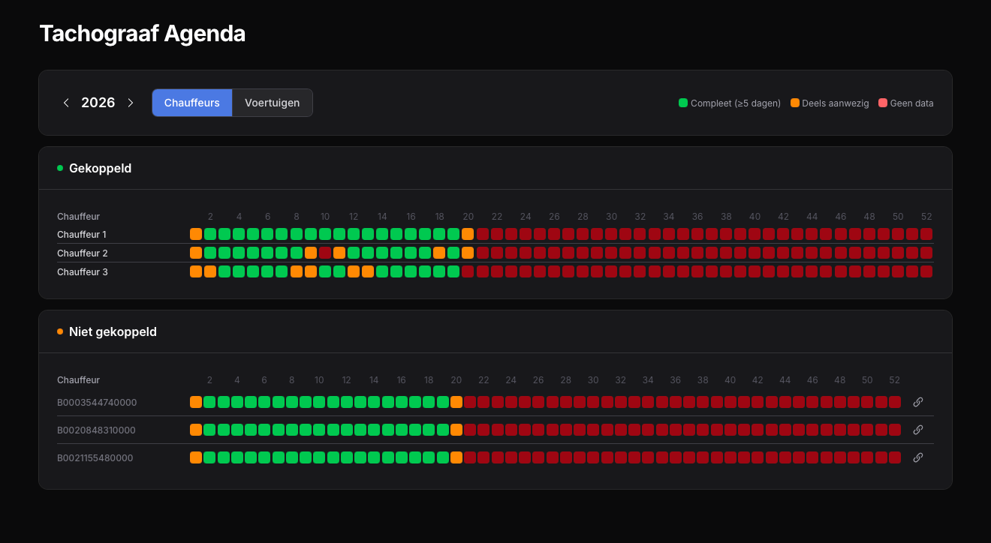Click the green 'Compleet (≥5 dagen)' legend item

click(730, 103)
